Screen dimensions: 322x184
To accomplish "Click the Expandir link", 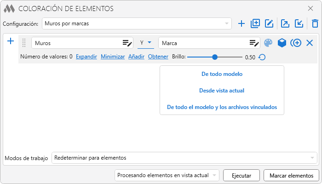I will point(86,57).
